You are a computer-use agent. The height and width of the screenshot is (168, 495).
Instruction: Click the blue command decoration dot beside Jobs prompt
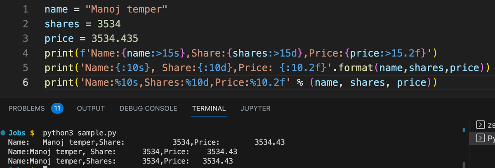point(3,133)
